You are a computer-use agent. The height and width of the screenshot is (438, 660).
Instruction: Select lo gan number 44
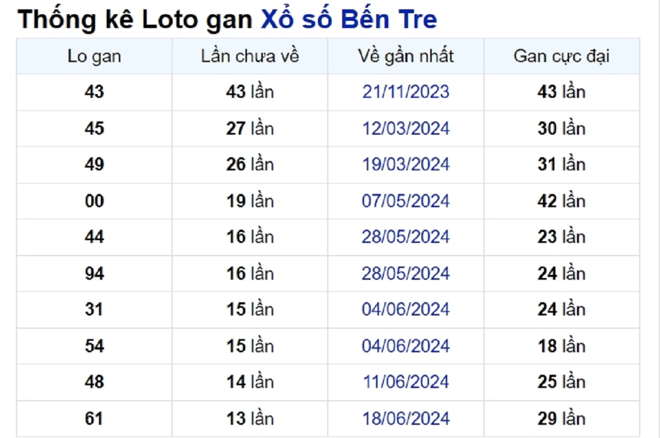coord(94,237)
